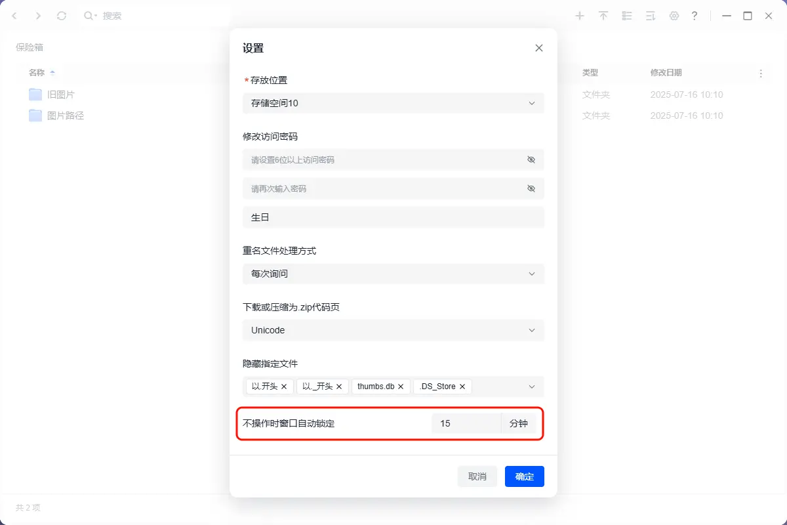The image size is (787, 525).
Task: Open the Unicode code page dropdown
Action: point(393,330)
